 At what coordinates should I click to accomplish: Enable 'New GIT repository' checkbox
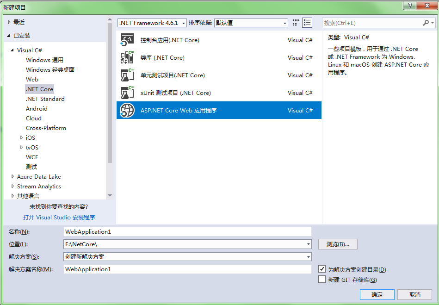pyautogui.click(x=322, y=279)
